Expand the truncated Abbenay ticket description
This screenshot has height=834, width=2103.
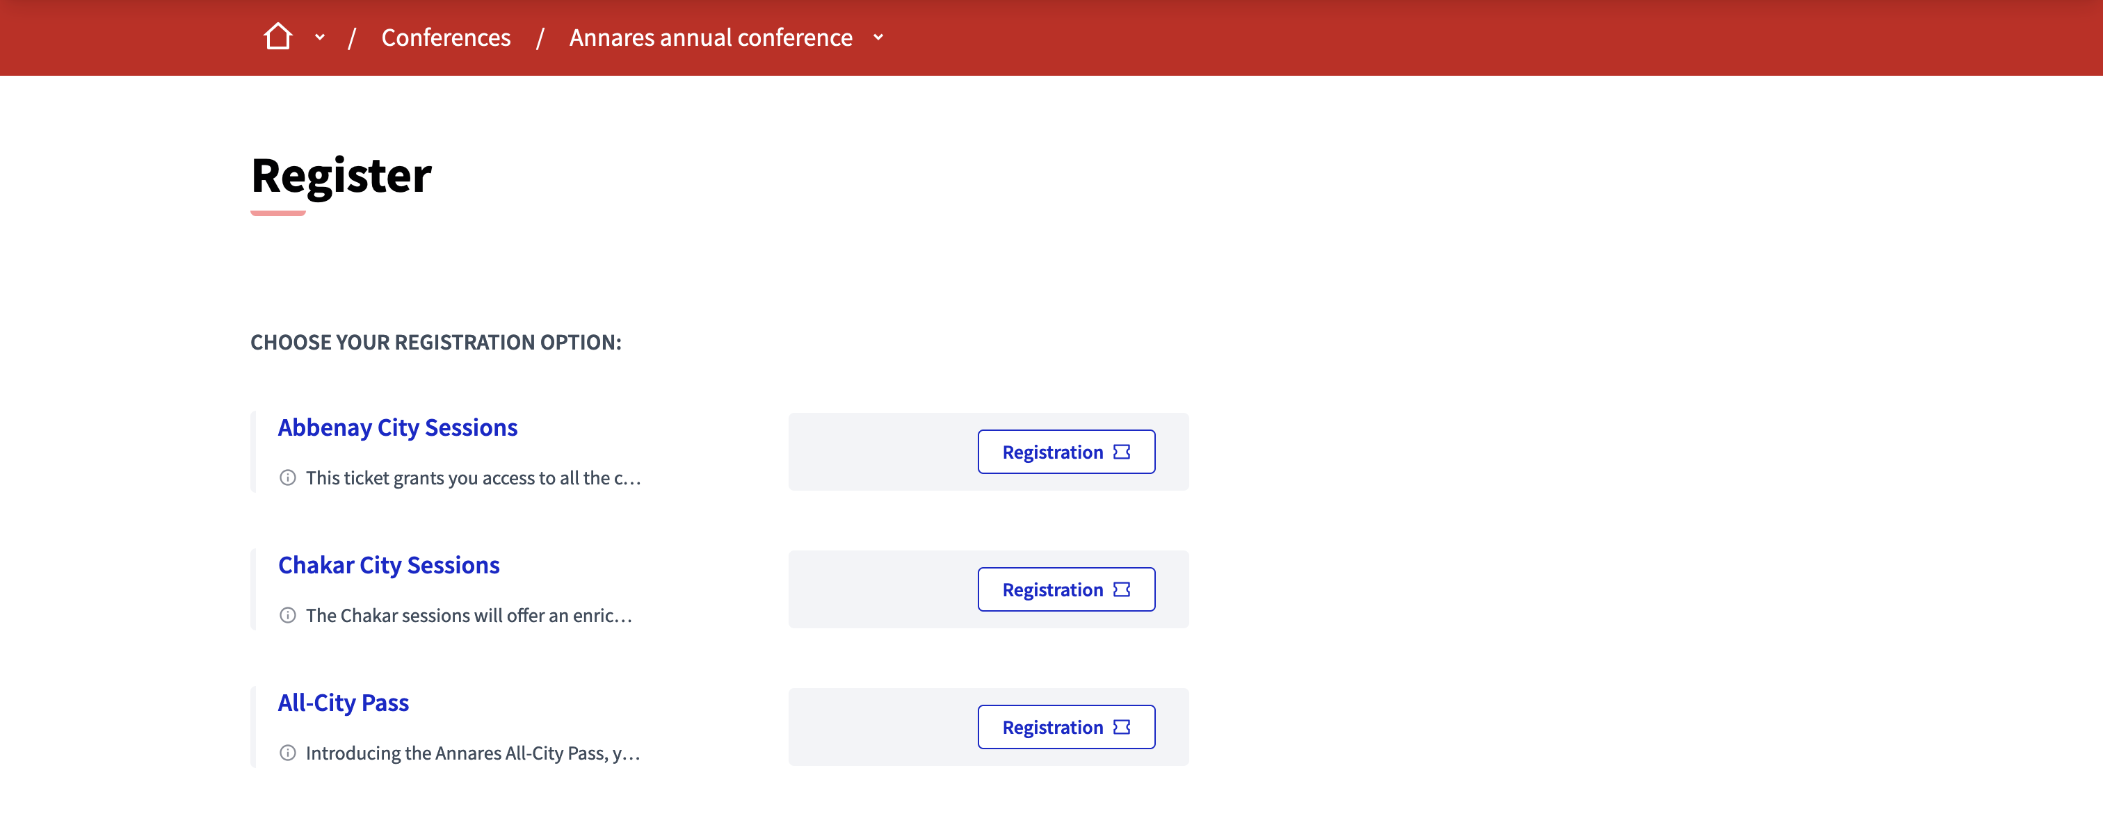(x=473, y=477)
